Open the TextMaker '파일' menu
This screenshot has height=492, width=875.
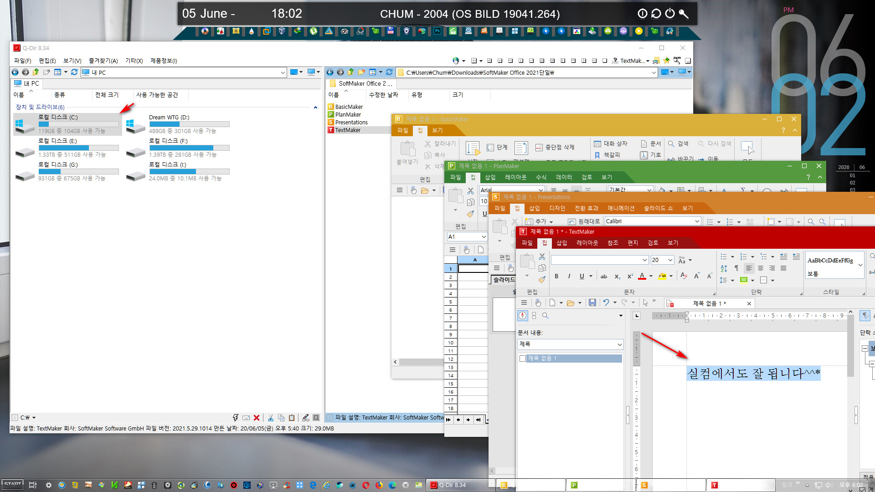527,243
